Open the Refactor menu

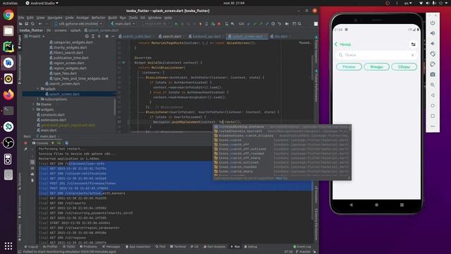click(x=99, y=18)
